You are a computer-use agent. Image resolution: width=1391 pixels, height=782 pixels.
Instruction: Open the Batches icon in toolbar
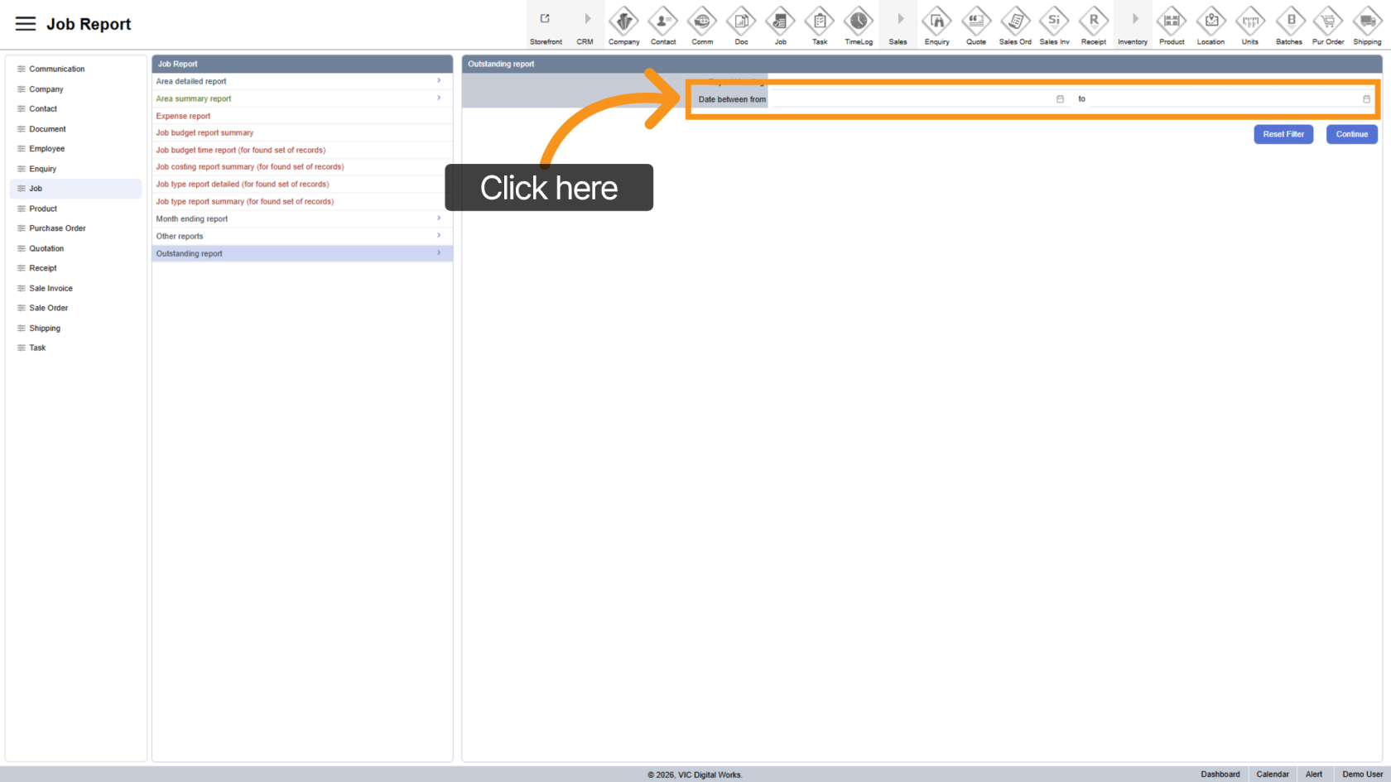click(1289, 22)
